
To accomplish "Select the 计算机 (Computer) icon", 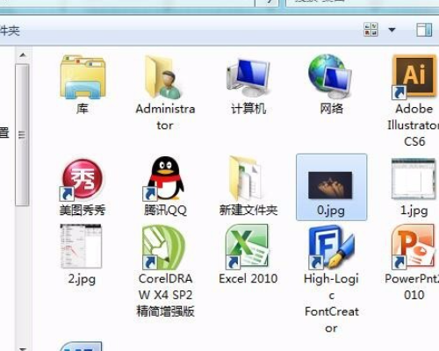I will point(248,77).
